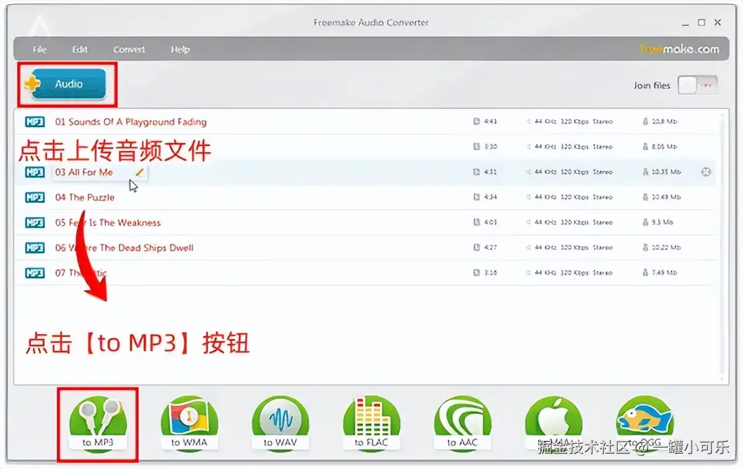
Task: Click MP3 badge beside 04 The Puzzle
Action: tap(35, 197)
